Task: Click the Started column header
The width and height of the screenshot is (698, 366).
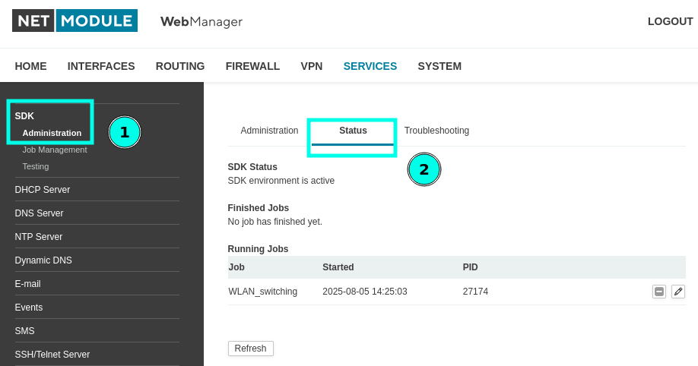Action: coord(338,267)
